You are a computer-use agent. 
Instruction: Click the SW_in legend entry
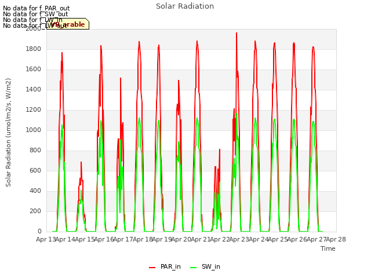(x=205, y=266)
